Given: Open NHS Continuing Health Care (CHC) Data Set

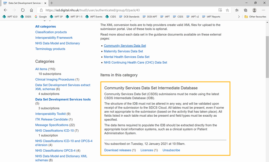Looking at the screenshot, I should pyautogui.click(x=135, y=62).
